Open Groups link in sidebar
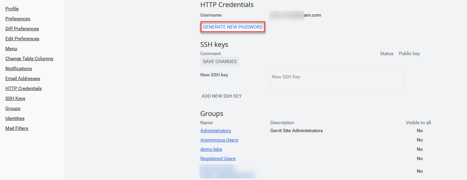Screen dimensions: 467x180 (x=13, y=108)
